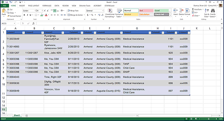Open the font size dropdown
Screen dimensions: 224x121
click(x=42, y=11)
